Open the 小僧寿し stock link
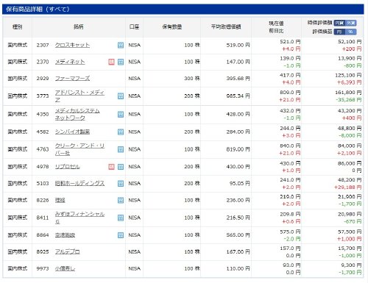368x283 pixels. click(65, 268)
